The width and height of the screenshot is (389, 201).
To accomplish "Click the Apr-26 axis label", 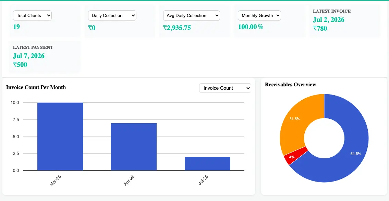I will (129, 180).
